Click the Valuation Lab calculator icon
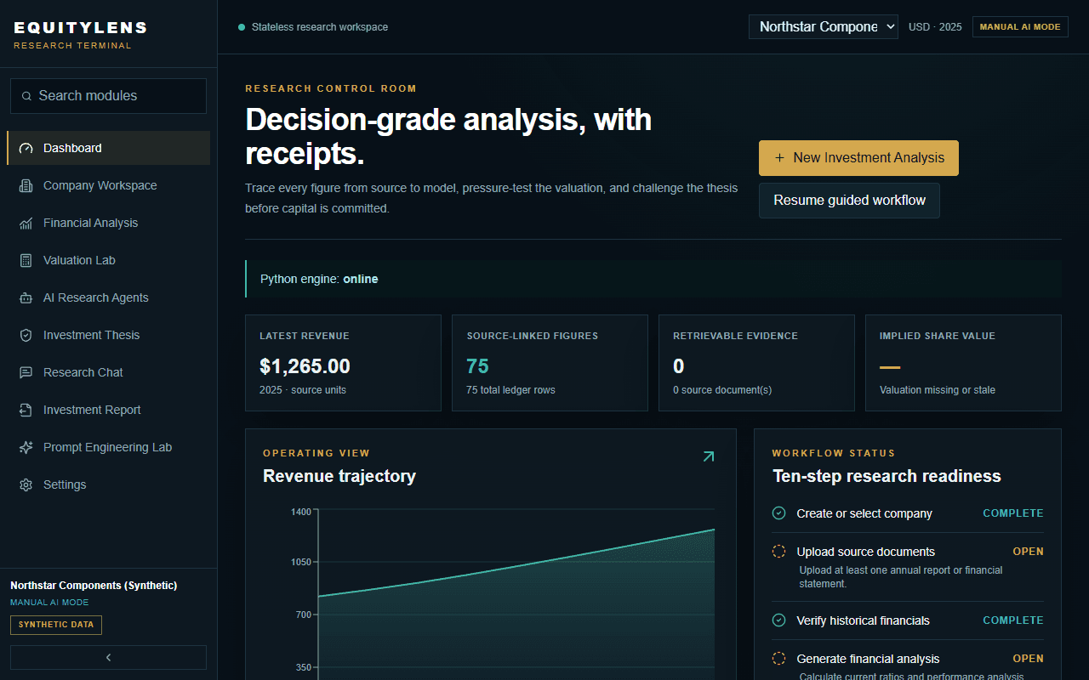This screenshot has height=680, width=1089. [x=26, y=260]
